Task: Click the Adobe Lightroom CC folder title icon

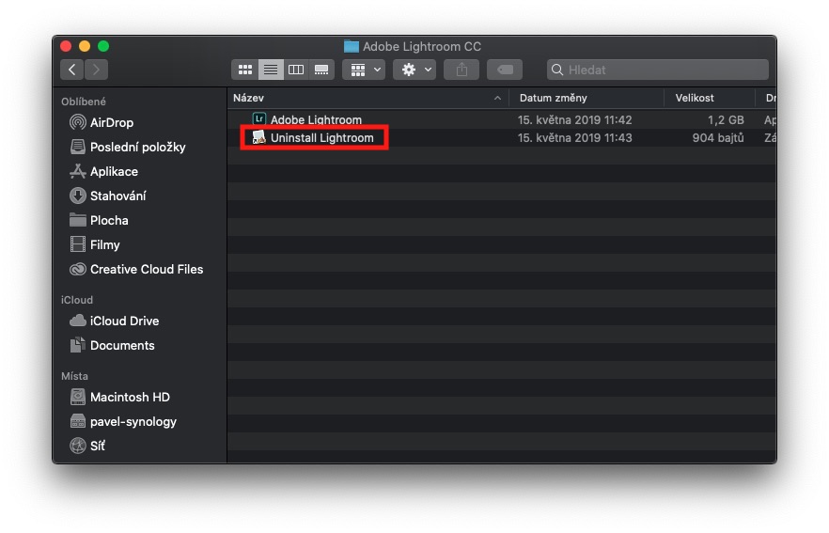Action: pos(352,47)
